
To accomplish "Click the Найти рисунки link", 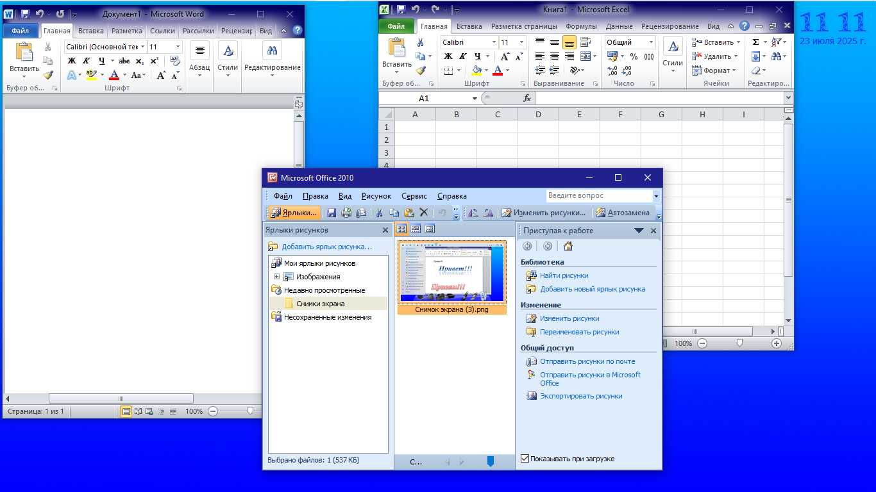I will click(x=564, y=275).
